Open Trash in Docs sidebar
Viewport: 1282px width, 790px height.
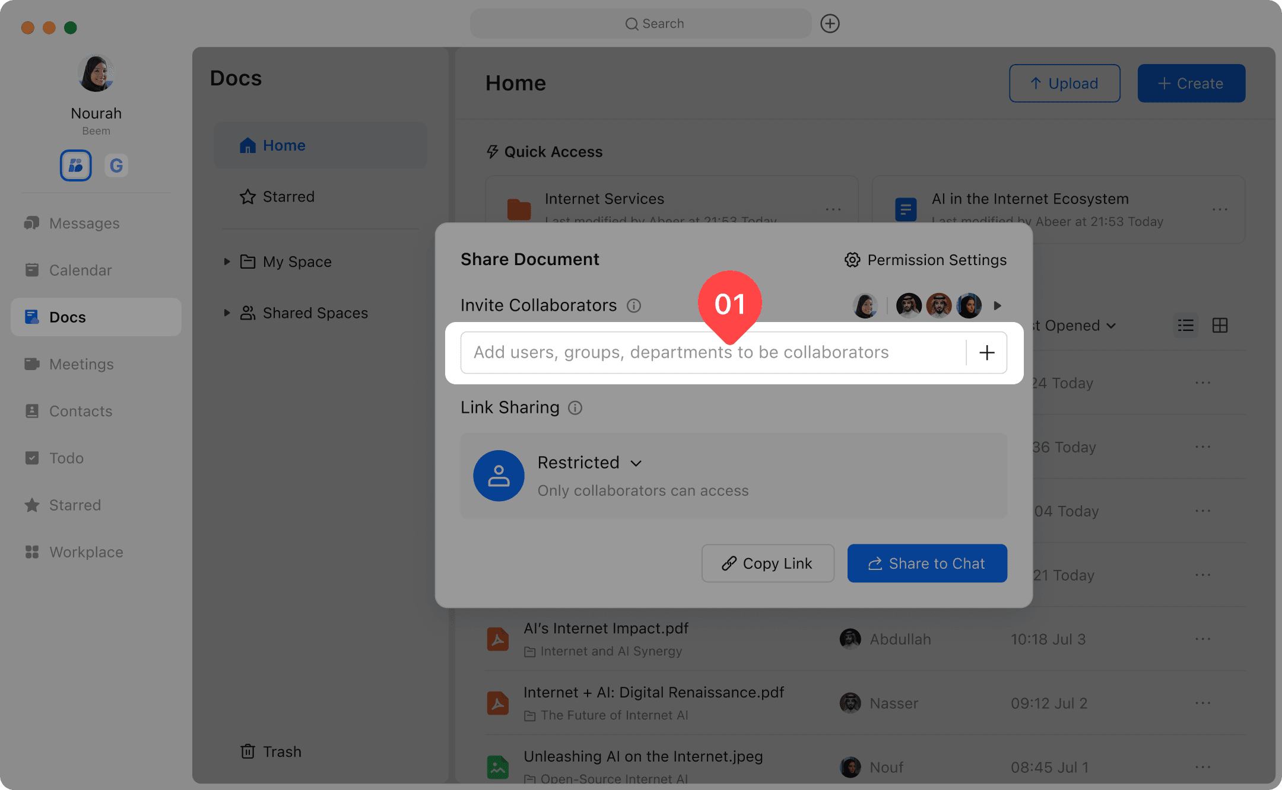pos(271,751)
